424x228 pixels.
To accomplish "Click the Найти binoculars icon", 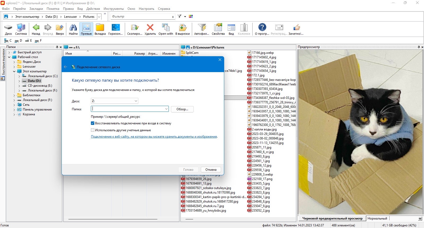I will [73, 28].
